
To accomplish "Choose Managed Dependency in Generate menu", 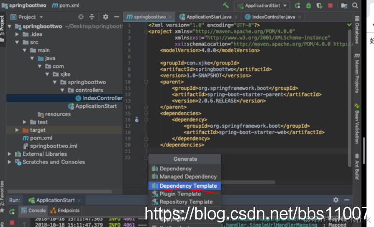I will 184,177.
